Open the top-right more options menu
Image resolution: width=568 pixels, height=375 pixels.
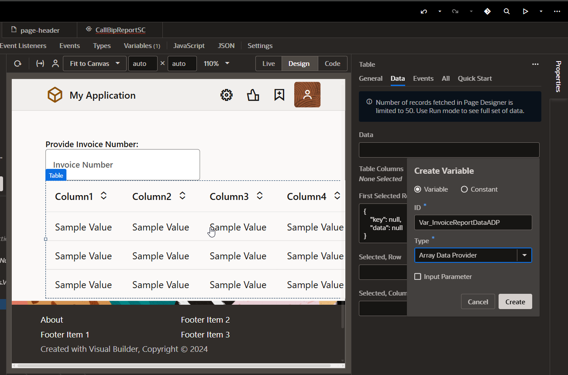(557, 11)
